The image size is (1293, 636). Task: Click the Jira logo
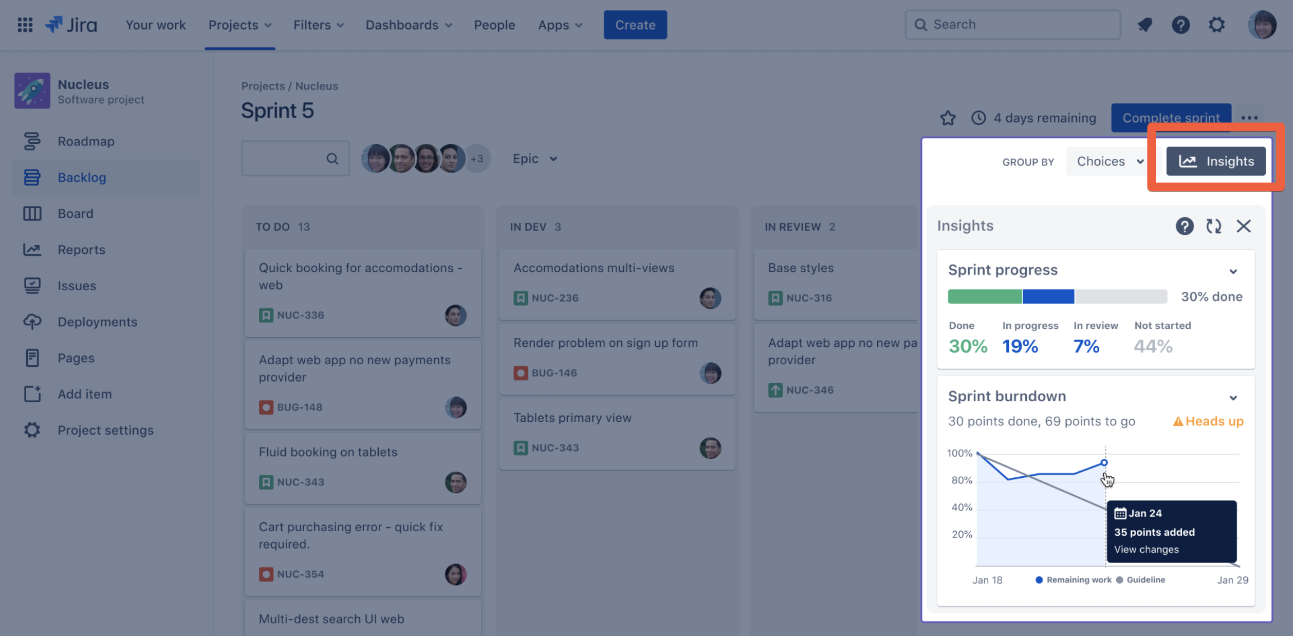click(71, 25)
